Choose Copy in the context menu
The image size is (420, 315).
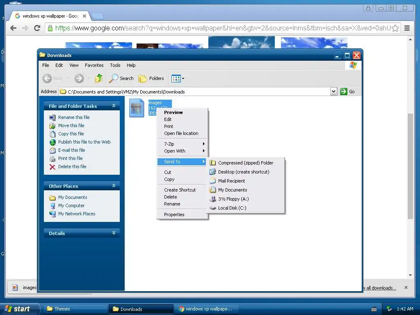(x=182, y=179)
